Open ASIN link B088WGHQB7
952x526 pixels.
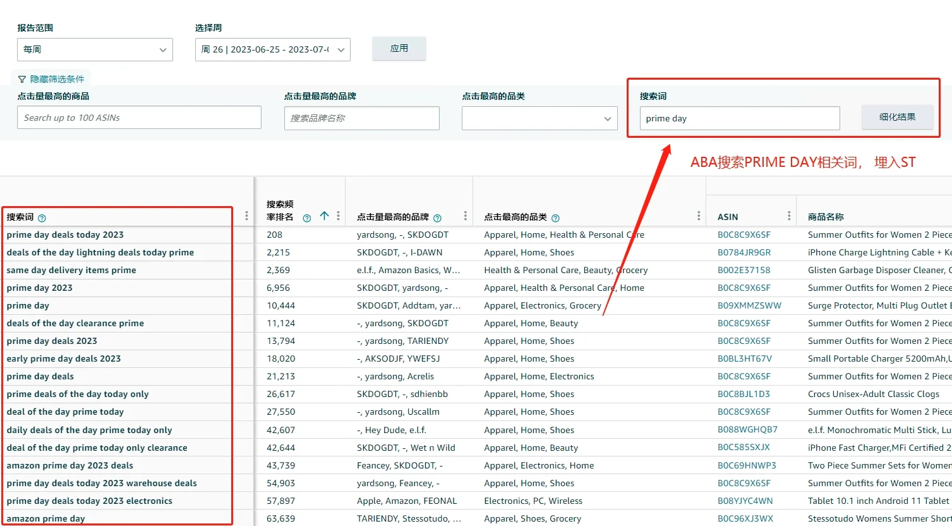point(747,430)
